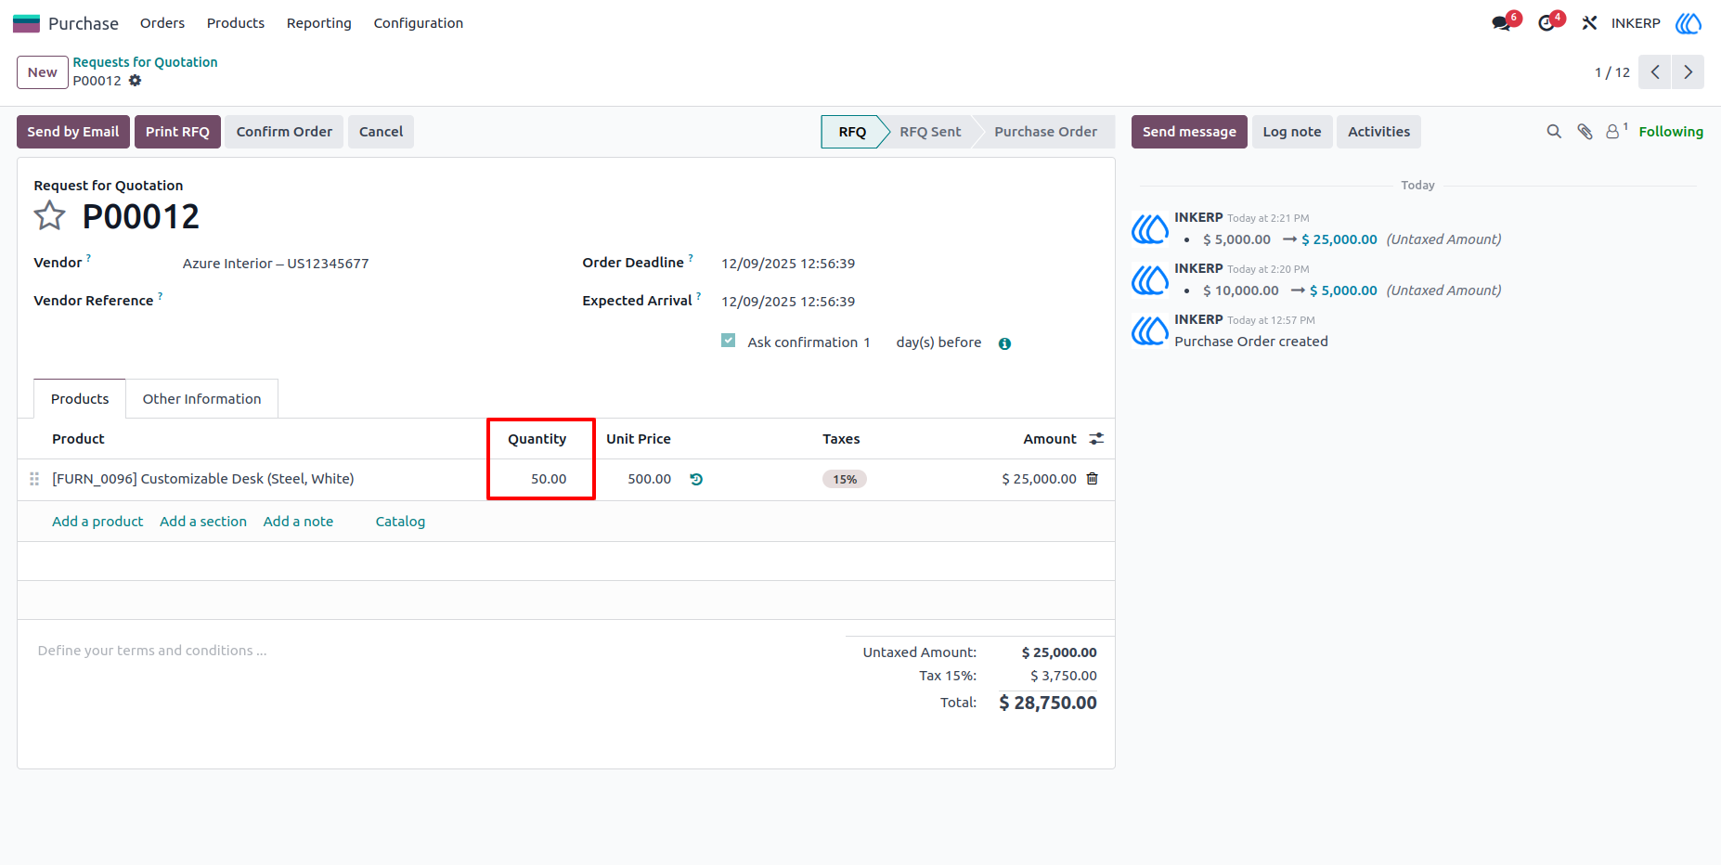This screenshot has height=865, width=1721.
Task: Click the Confirm Order button
Action: click(x=284, y=132)
